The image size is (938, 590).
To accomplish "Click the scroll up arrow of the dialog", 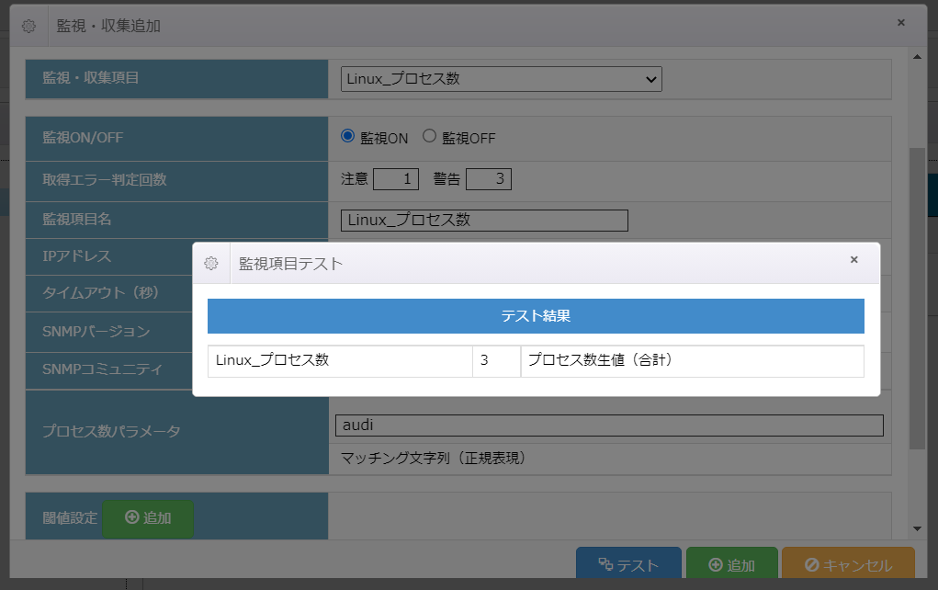I will click(x=916, y=57).
